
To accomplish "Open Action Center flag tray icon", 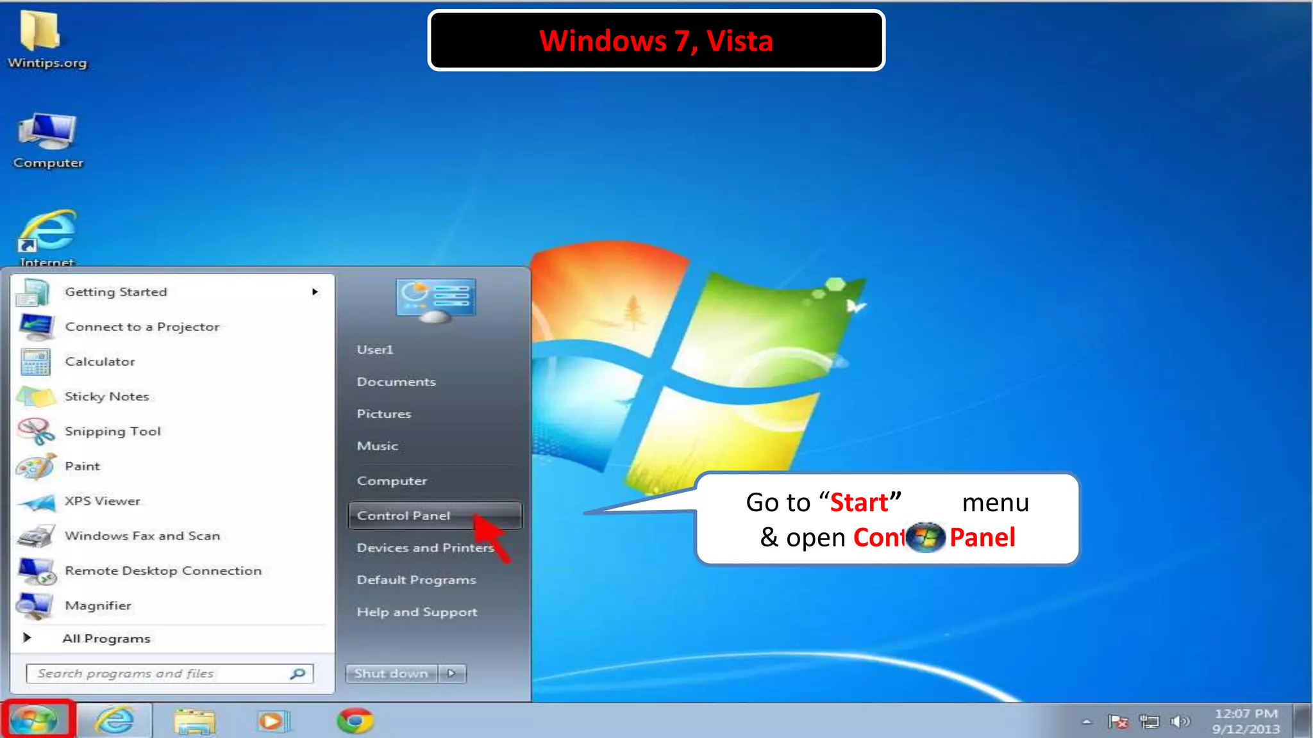I will point(1117,722).
